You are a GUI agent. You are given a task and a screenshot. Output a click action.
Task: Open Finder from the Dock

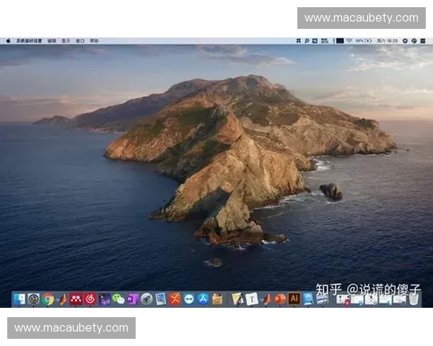(19, 298)
